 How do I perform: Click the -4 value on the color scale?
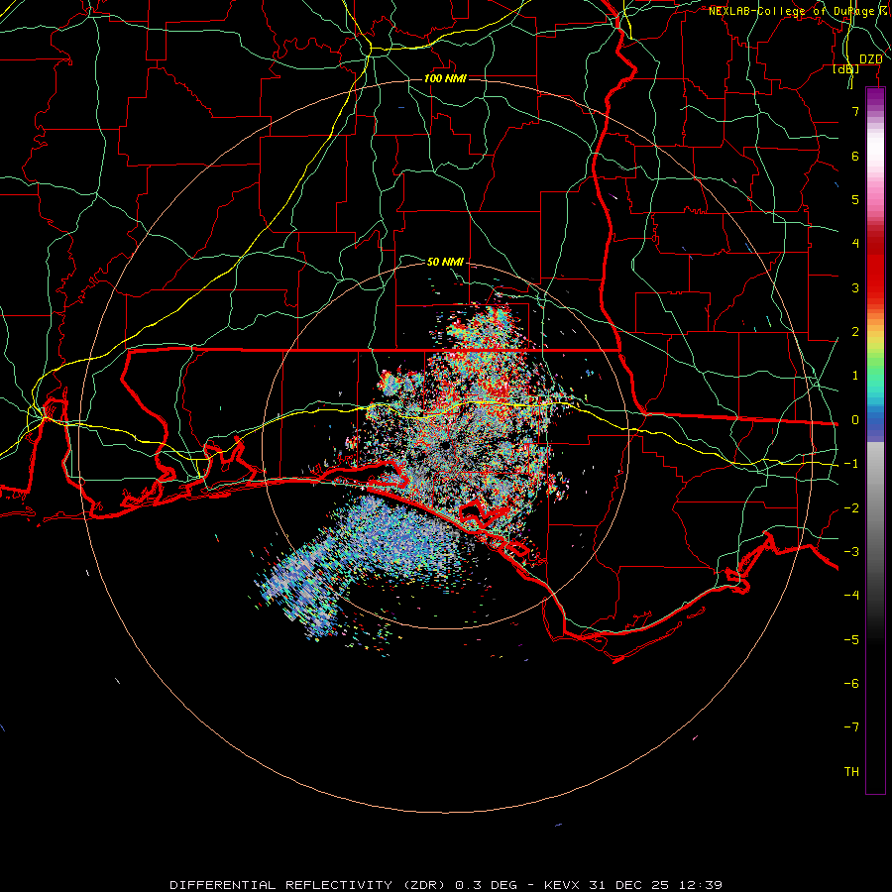point(851,596)
